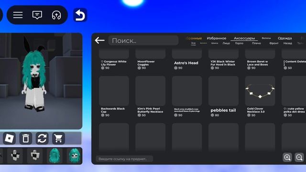Open the hamburger menu
The width and height of the screenshot is (306, 172).
[18, 15]
